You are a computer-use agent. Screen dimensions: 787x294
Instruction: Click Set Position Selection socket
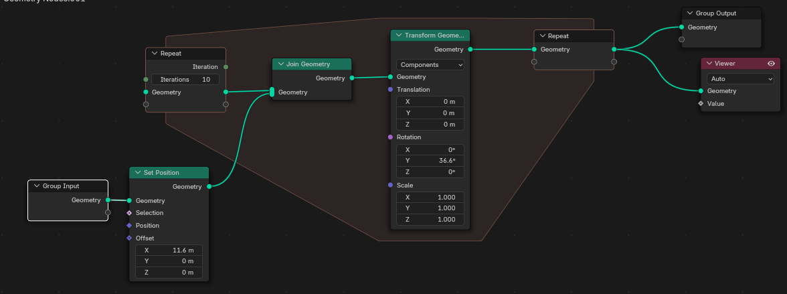[129, 213]
